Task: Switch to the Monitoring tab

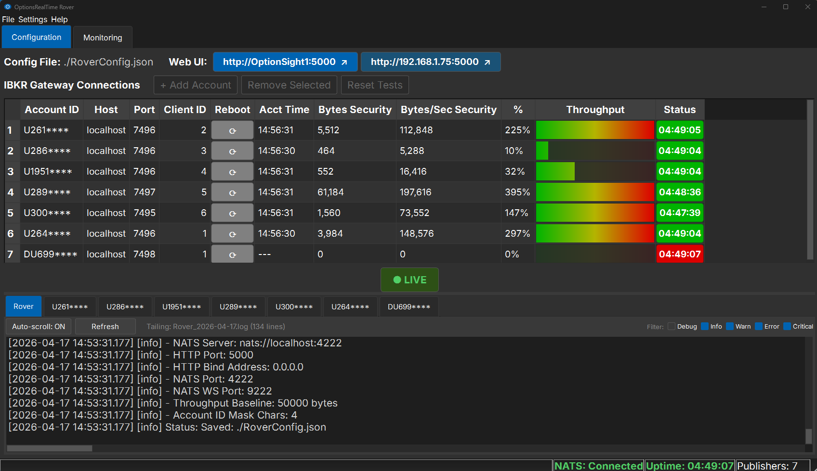Action: point(103,37)
